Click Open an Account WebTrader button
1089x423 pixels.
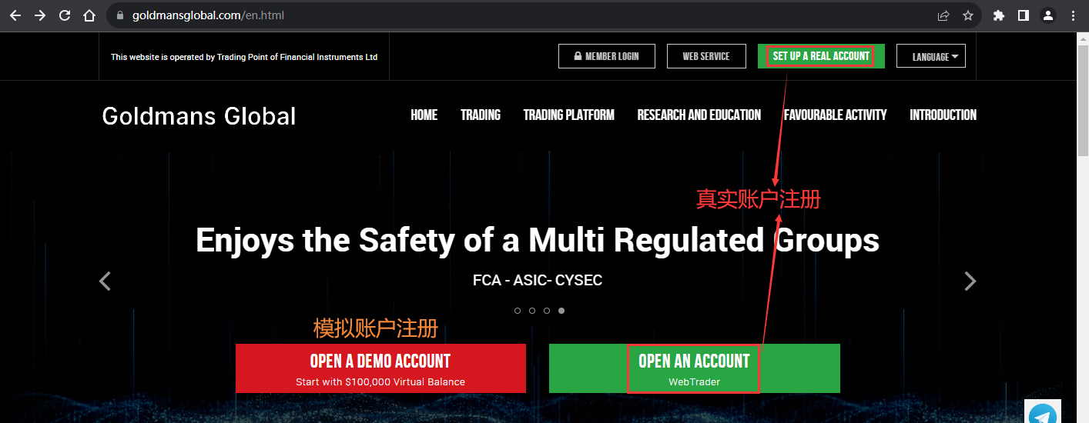tap(694, 368)
